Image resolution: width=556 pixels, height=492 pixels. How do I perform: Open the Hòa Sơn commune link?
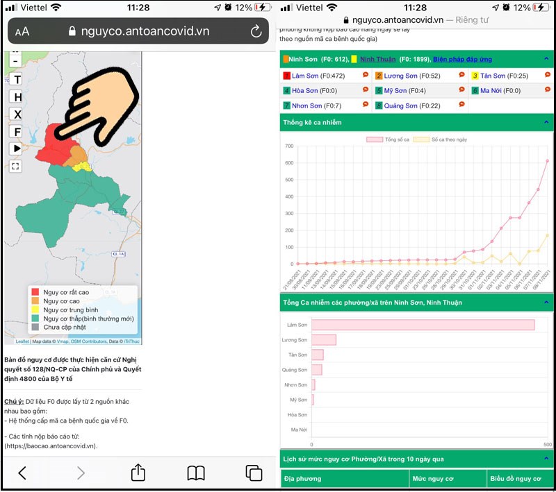(x=304, y=91)
